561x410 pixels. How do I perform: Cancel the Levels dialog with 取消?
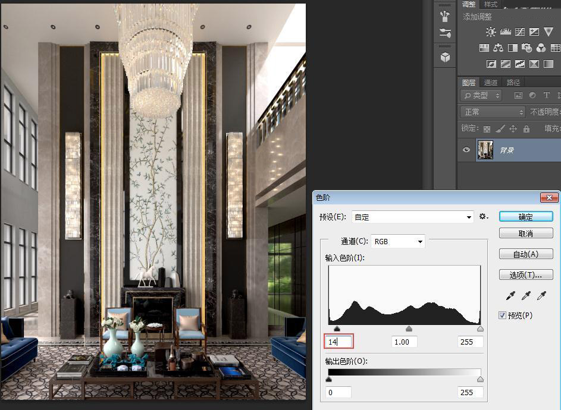coord(526,234)
